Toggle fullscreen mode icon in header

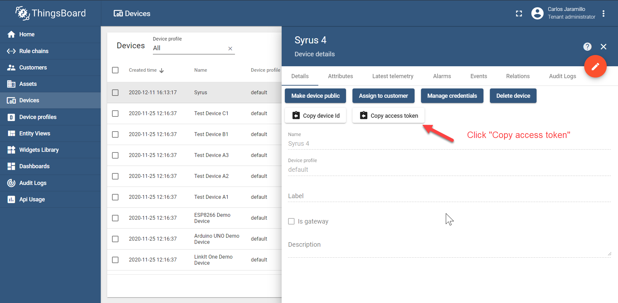click(519, 14)
